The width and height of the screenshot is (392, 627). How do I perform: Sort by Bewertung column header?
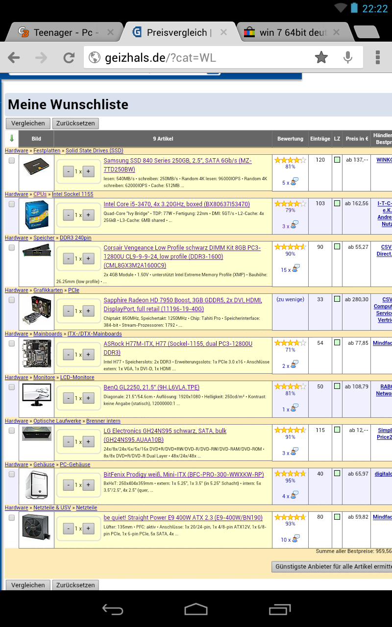tap(290, 139)
